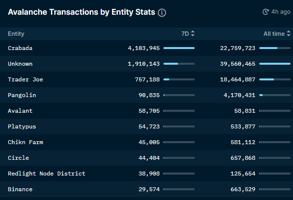Click Unknown all-time value 39,560,465
Image resolution: width=293 pixels, height=200 pixels.
pyautogui.click(x=238, y=64)
